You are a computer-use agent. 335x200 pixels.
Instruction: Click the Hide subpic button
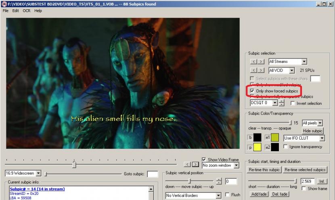312,131
